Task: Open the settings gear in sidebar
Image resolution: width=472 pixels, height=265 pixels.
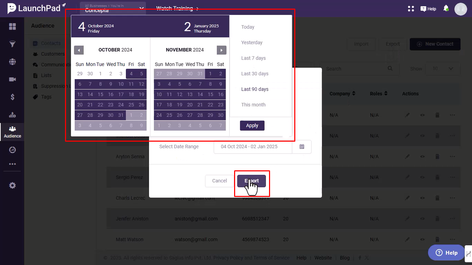Action: click(x=12, y=186)
